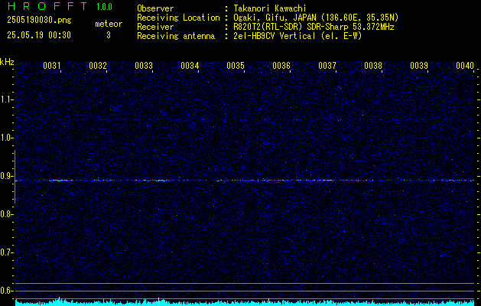The height and width of the screenshot is (306, 481).
Task: Click the 0038 time marker
Action: (x=373, y=65)
